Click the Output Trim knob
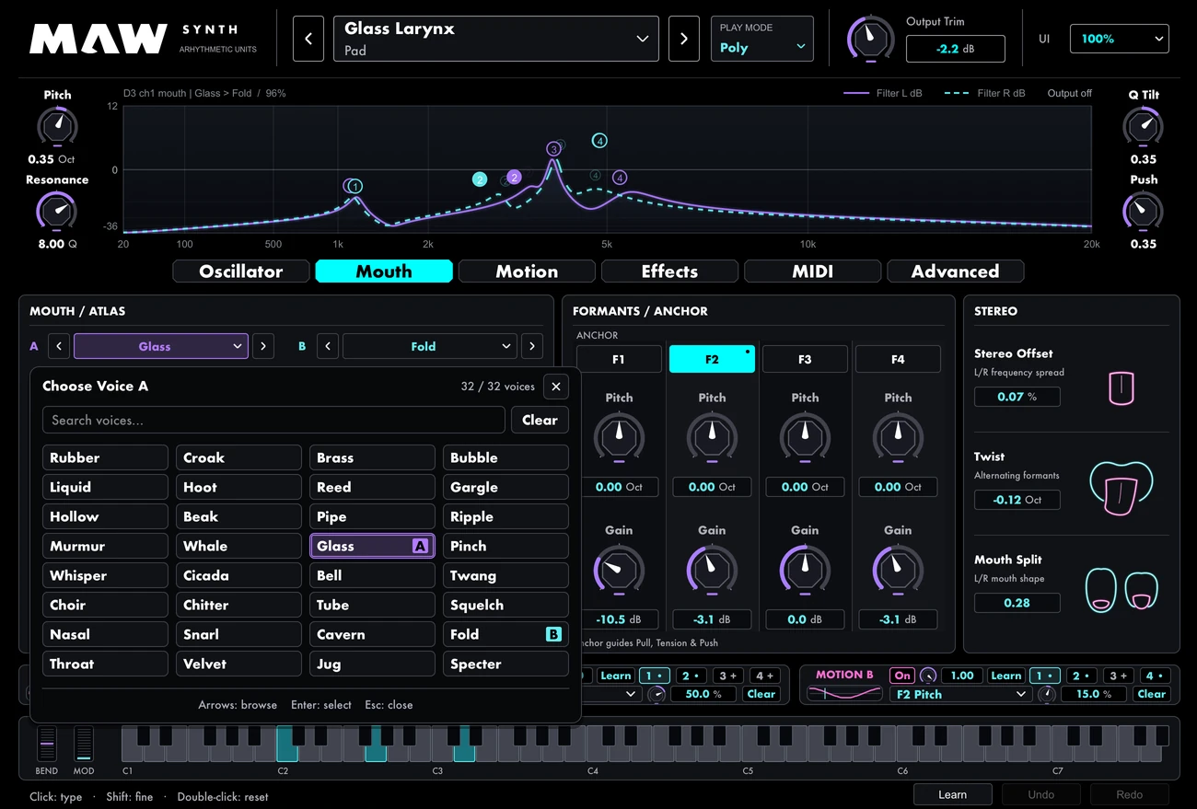The image size is (1197, 809). click(x=870, y=39)
